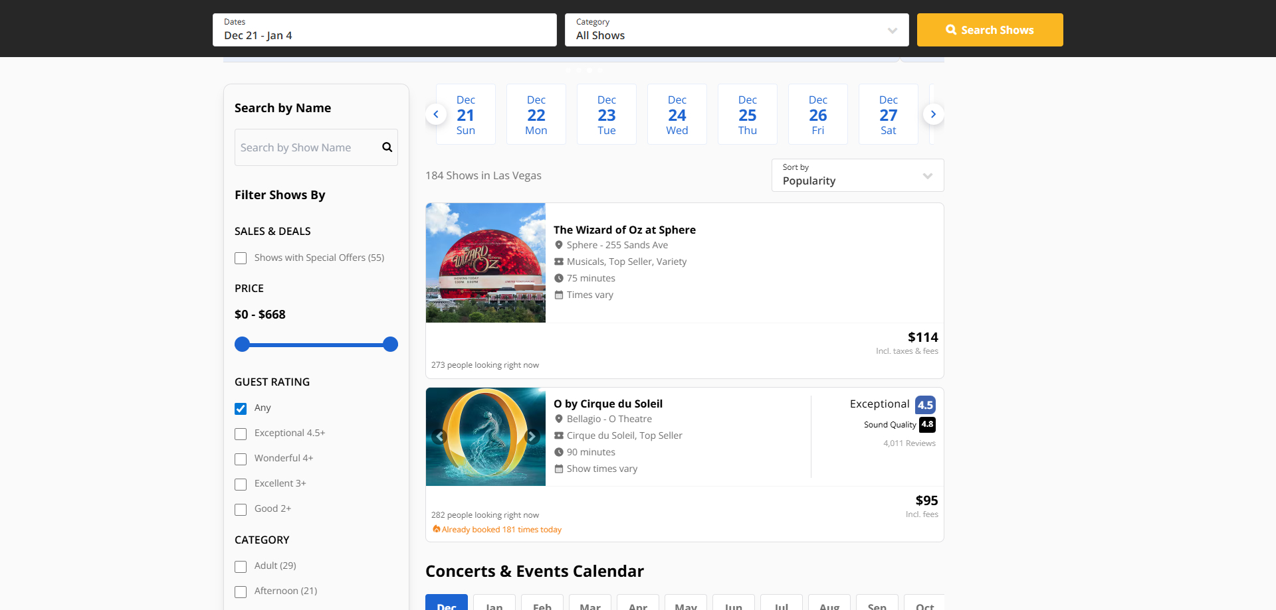Expand the Sort by Popularity dropdown
This screenshot has width=1276, height=610.
pyautogui.click(x=857, y=175)
